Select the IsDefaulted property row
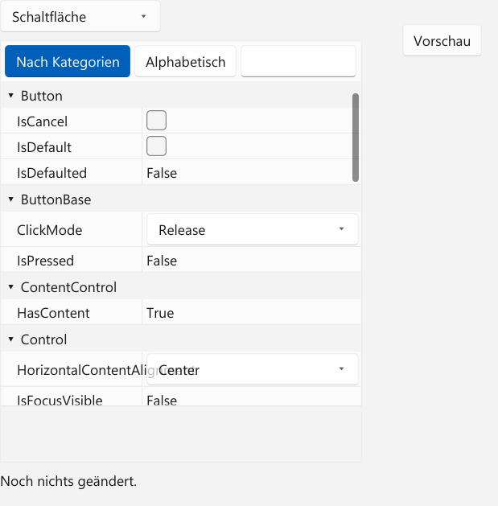This screenshot has height=506, width=498. coord(181,173)
